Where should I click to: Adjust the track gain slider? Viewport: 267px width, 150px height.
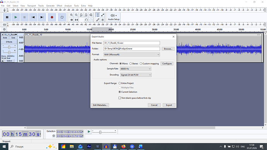tap(9, 47)
